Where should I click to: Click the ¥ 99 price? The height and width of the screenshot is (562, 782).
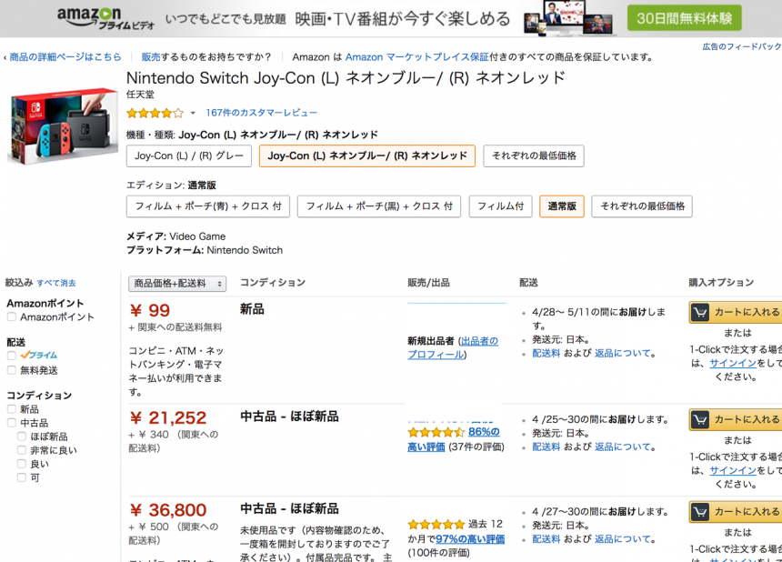click(x=150, y=311)
